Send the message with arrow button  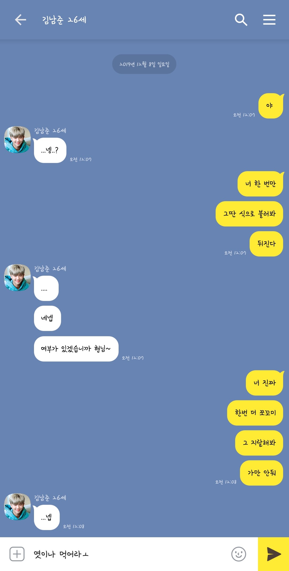coord(273,554)
